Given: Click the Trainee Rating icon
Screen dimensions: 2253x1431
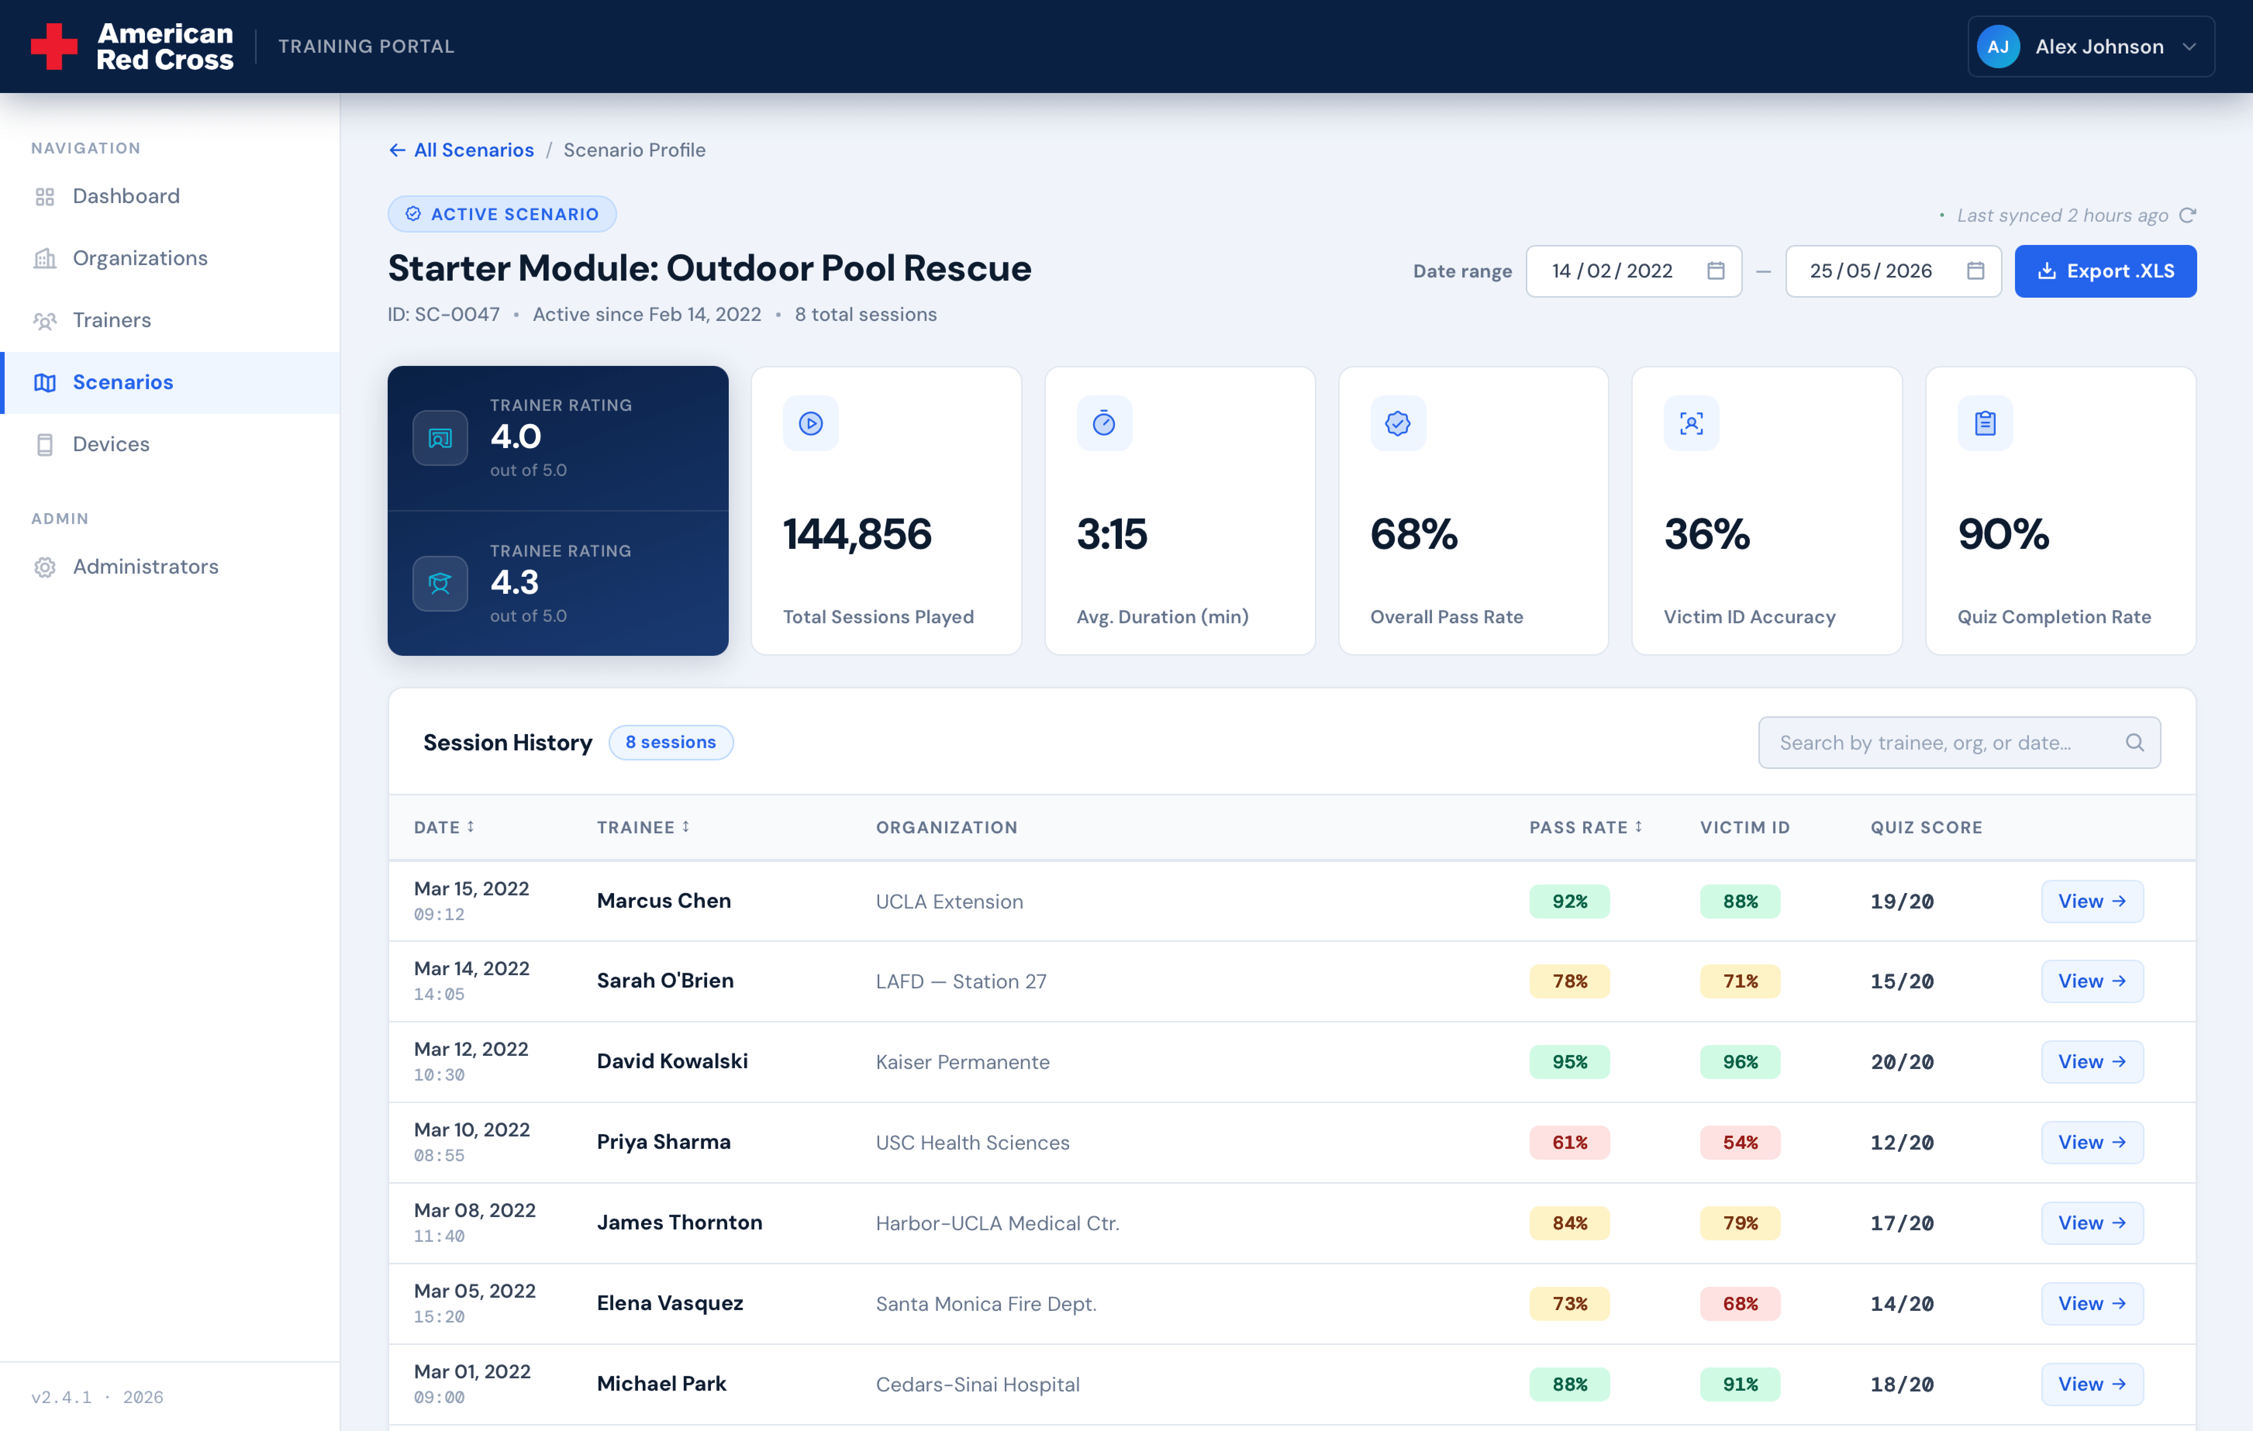Looking at the screenshot, I should pyautogui.click(x=440, y=584).
